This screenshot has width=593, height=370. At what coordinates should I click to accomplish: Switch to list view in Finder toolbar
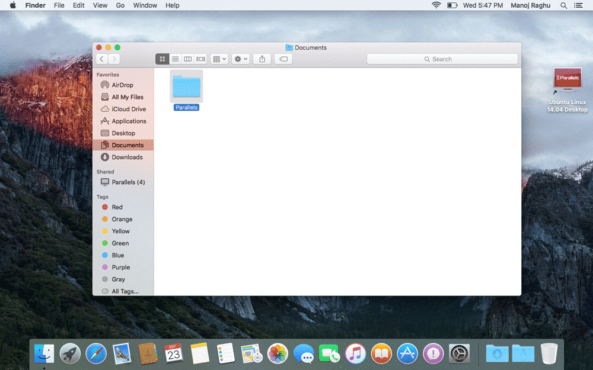pos(175,59)
